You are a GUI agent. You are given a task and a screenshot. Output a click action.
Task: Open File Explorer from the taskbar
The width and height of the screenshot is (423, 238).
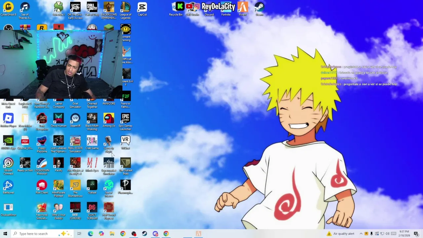pos(112,234)
